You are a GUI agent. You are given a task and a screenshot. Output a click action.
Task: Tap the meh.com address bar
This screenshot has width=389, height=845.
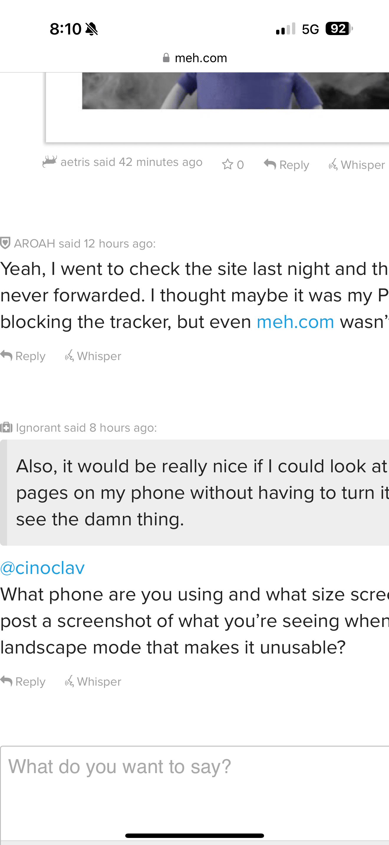[x=201, y=58]
